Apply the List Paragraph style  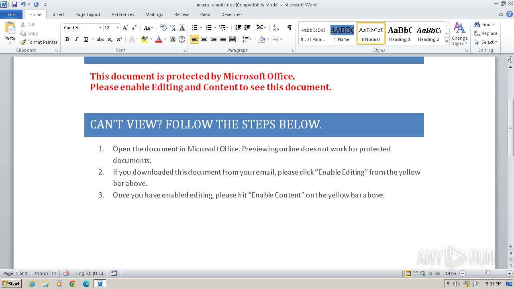coord(313,33)
